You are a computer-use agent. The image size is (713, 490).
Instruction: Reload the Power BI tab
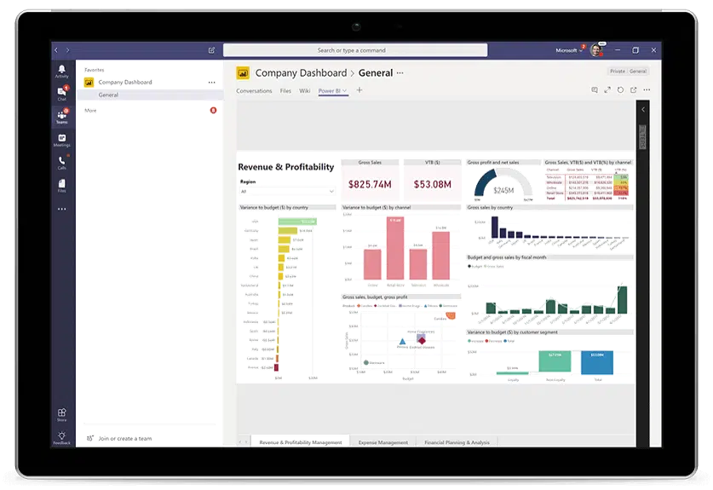(x=620, y=89)
